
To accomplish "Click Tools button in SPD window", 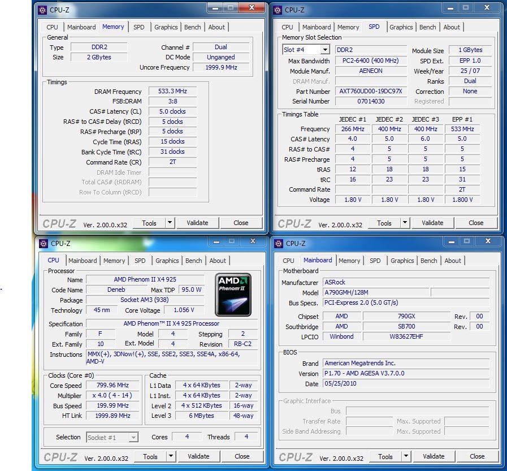I will tap(384, 223).
